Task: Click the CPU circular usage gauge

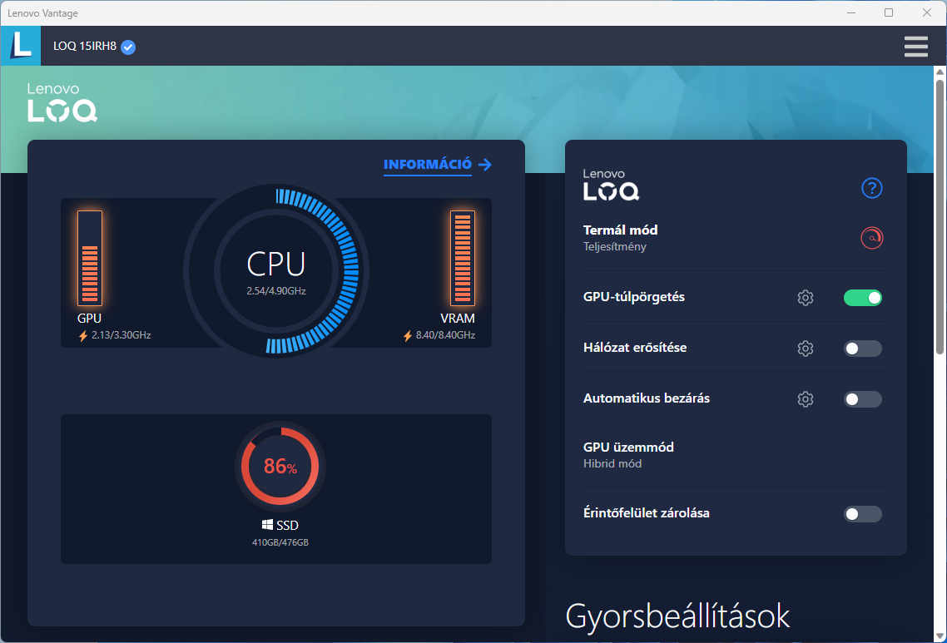Action: [276, 271]
